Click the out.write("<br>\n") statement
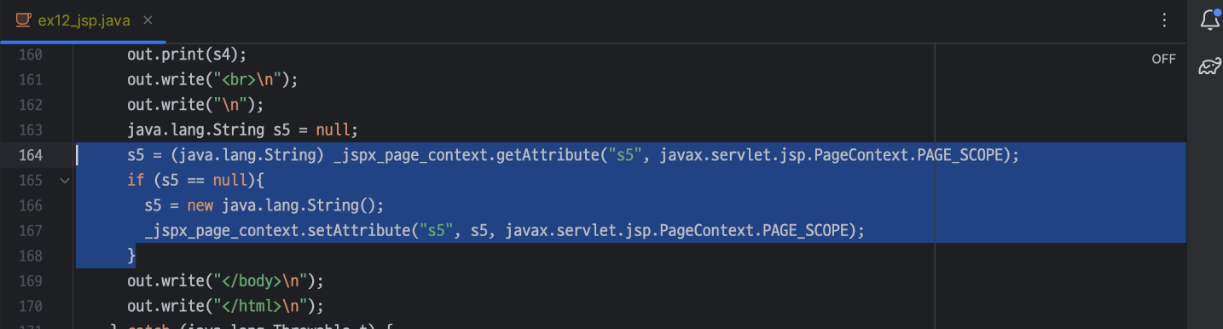Image resolution: width=1223 pixels, height=329 pixels. (212, 80)
